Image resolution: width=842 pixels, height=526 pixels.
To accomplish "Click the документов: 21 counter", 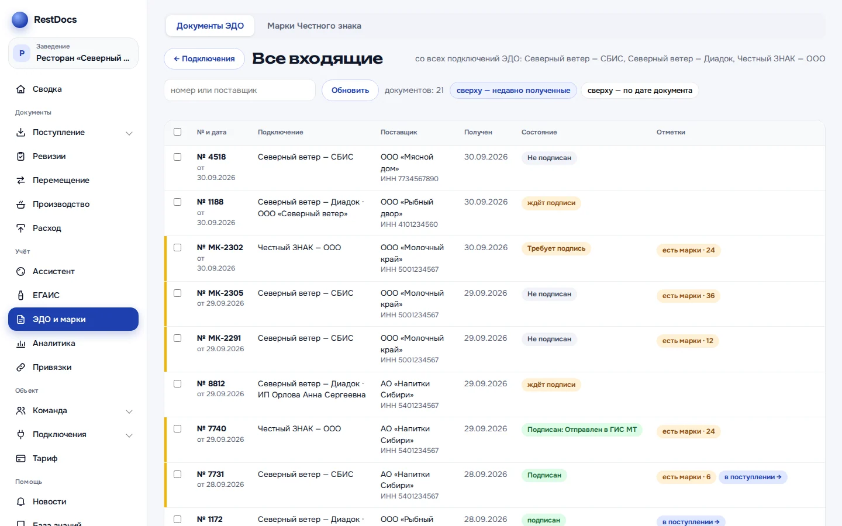I will pyautogui.click(x=414, y=91).
